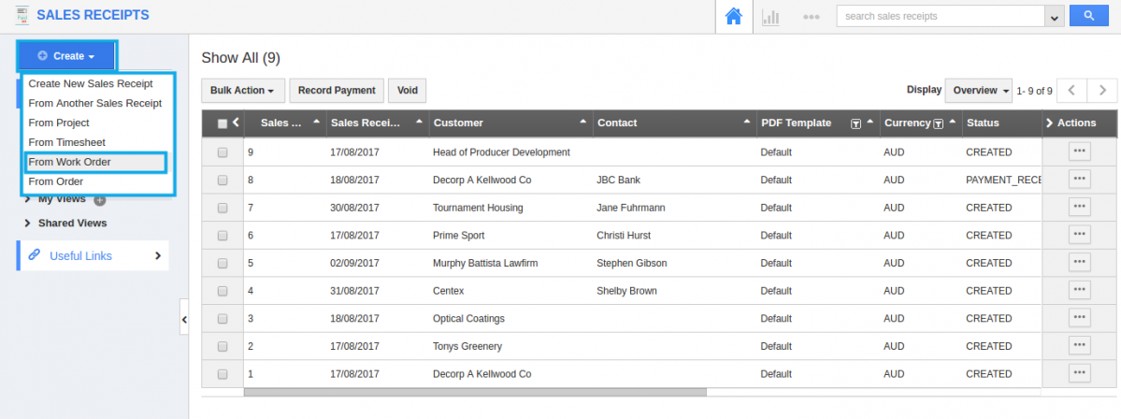Add a new view with plus icon
This screenshot has width=1121, height=419.
pos(100,199)
